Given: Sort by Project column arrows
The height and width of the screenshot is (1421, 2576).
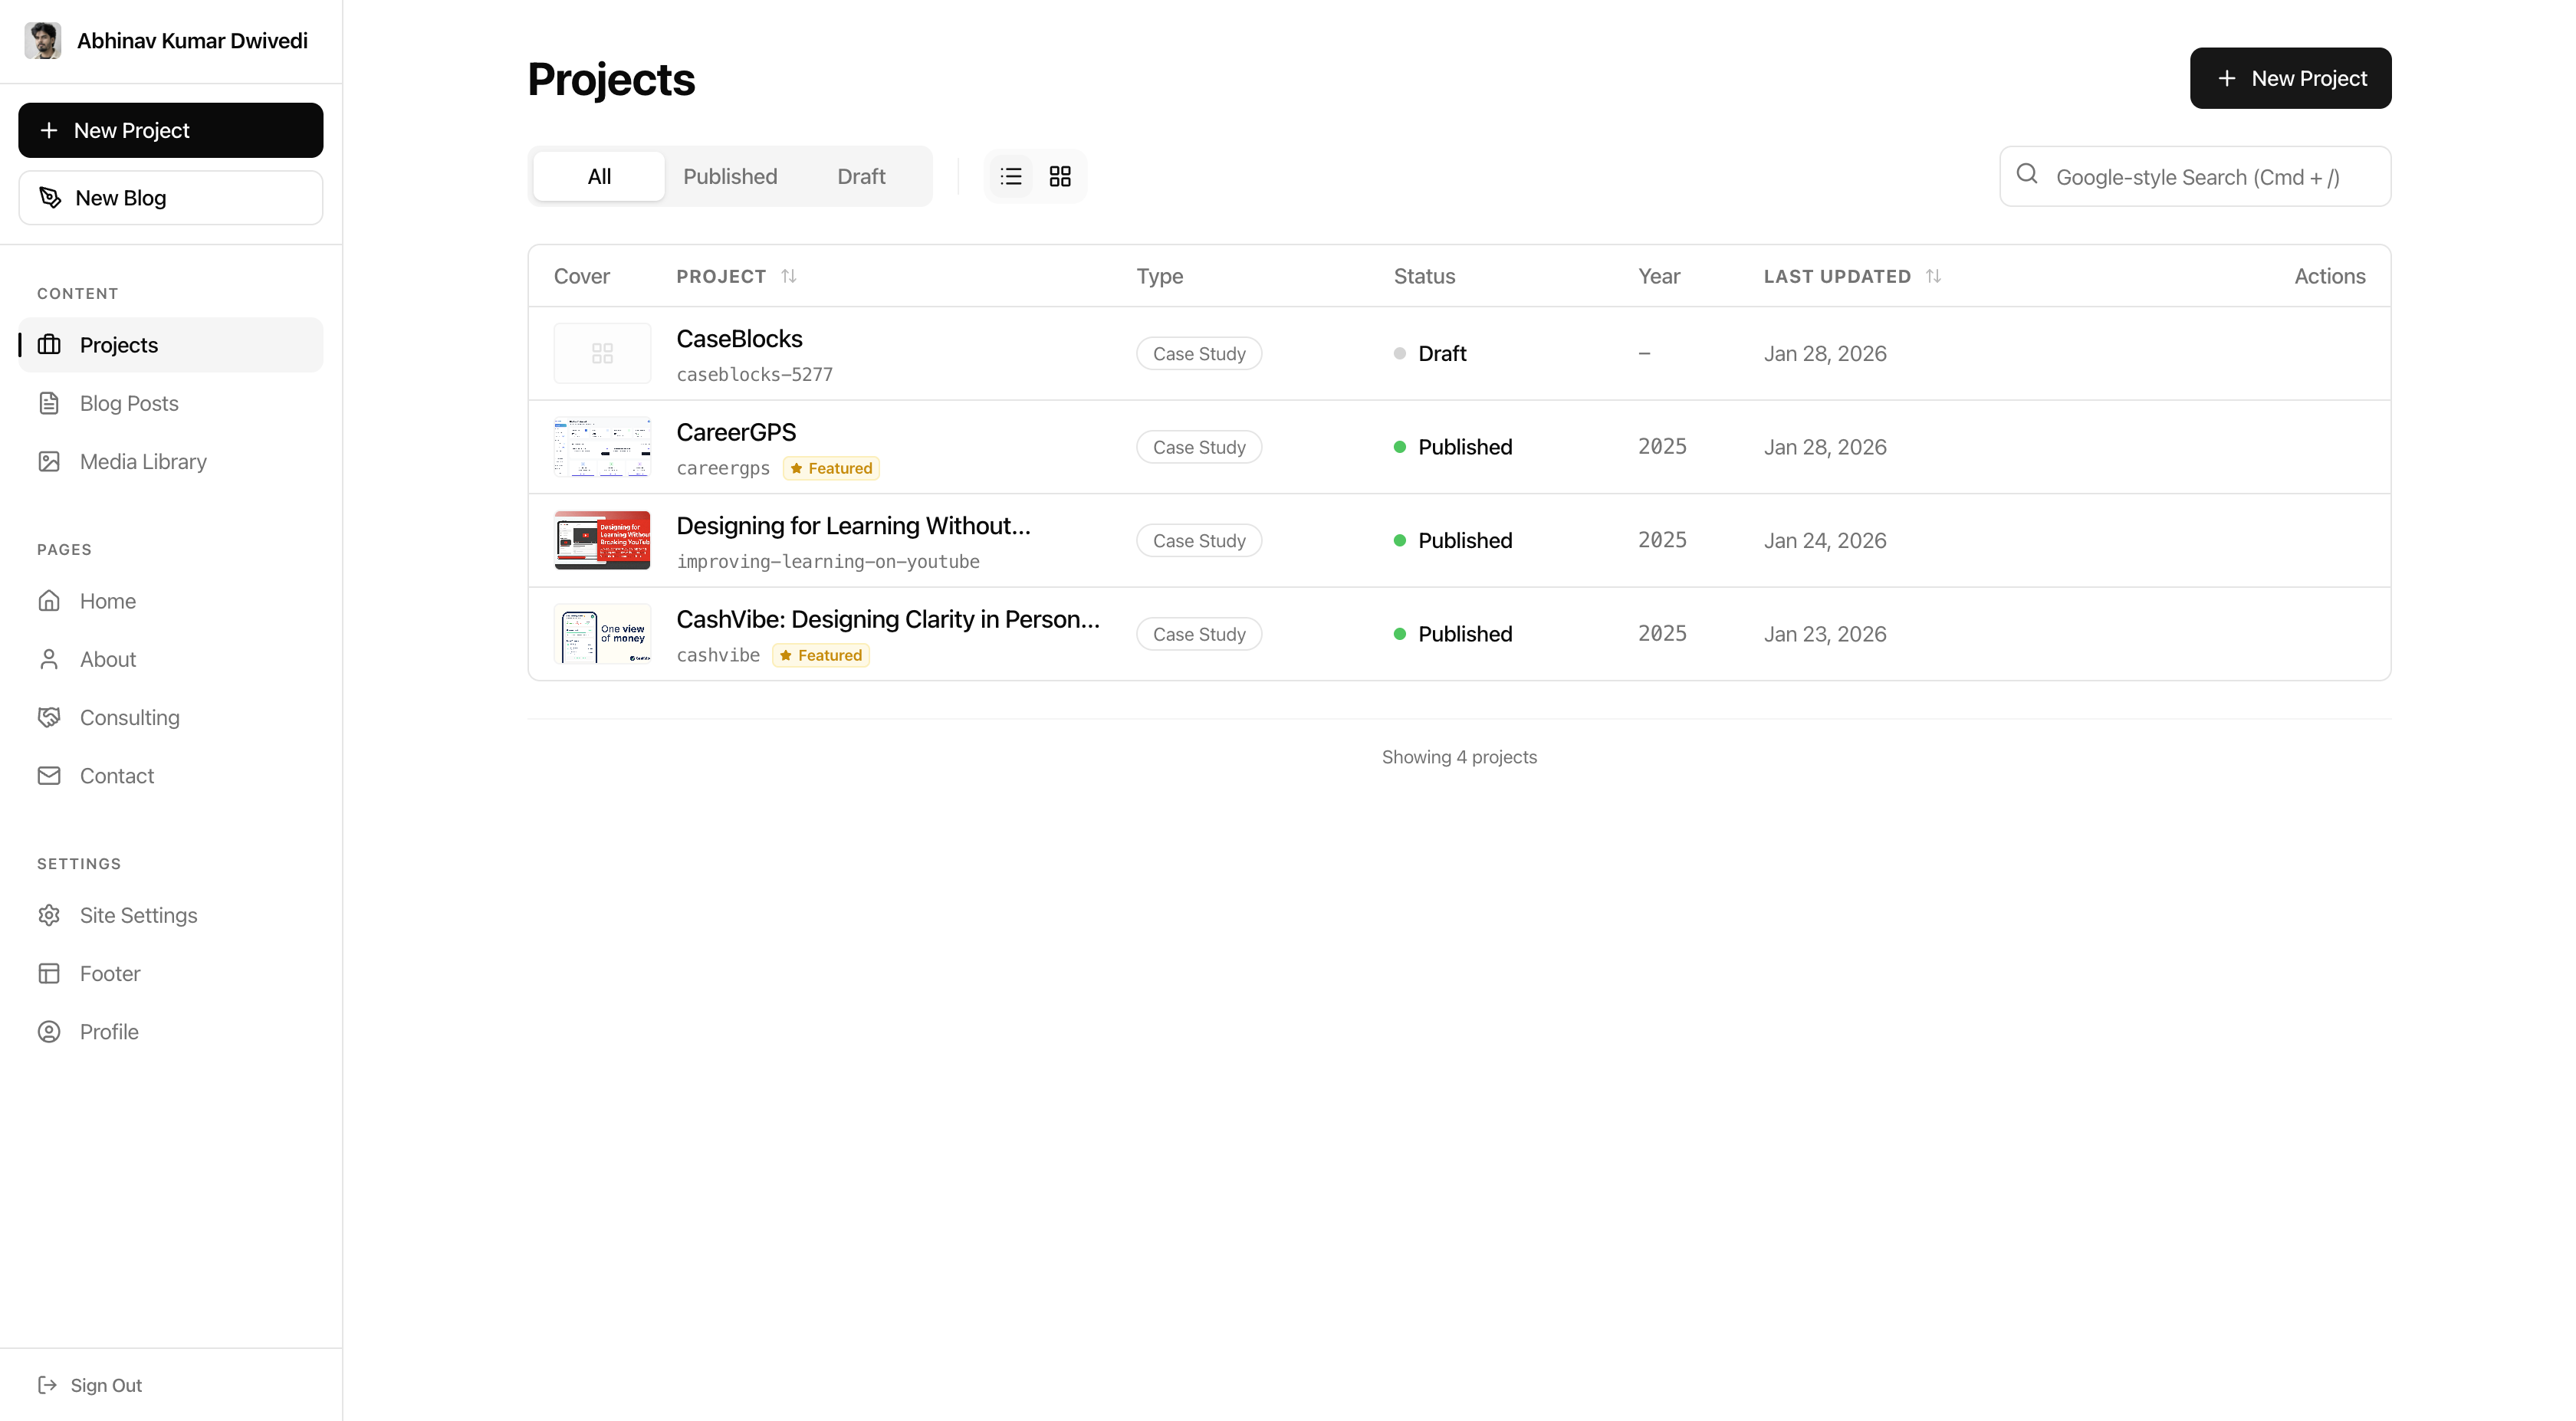Looking at the screenshot, I should click(x=789, y=276).
